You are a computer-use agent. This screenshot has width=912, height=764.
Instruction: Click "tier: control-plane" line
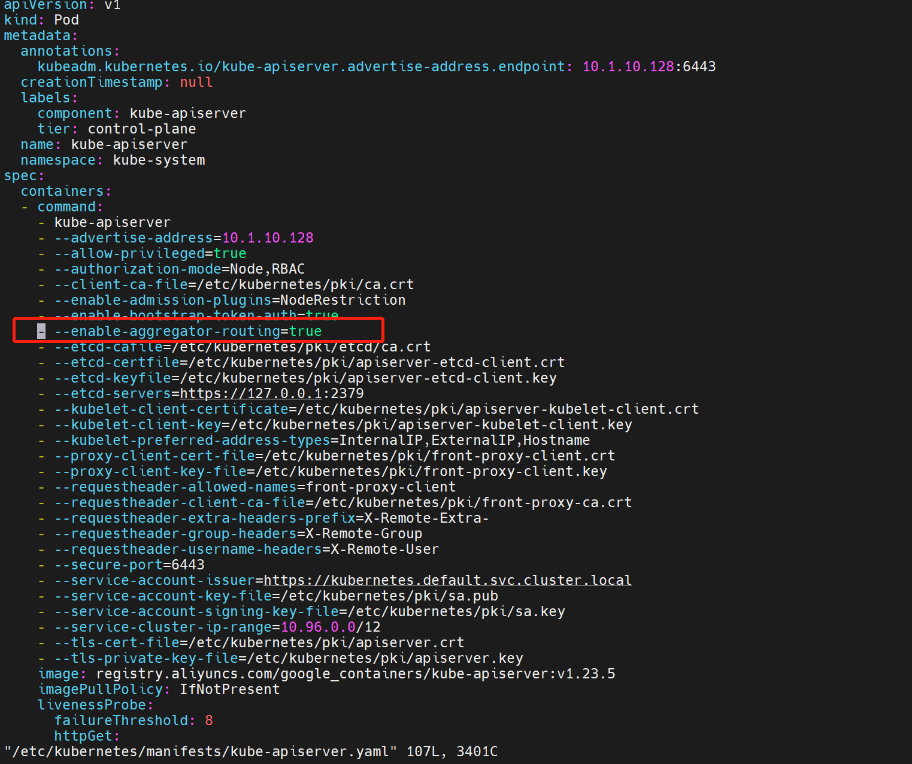(x=117, y=129)
